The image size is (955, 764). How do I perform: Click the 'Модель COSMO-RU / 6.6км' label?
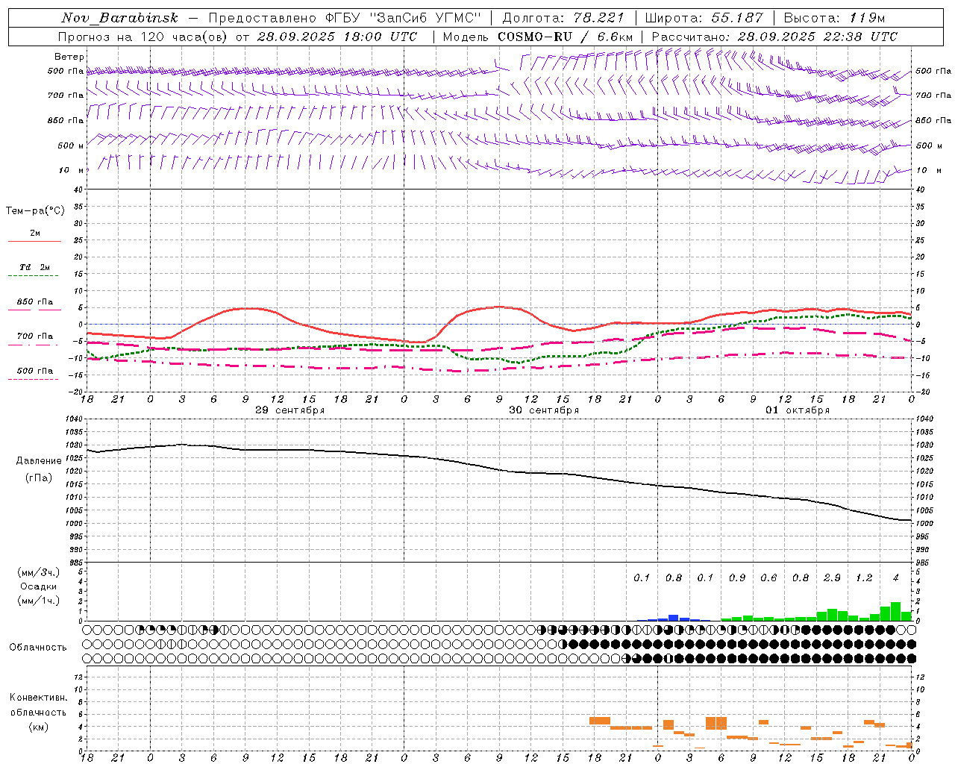[x=538, y=37]
